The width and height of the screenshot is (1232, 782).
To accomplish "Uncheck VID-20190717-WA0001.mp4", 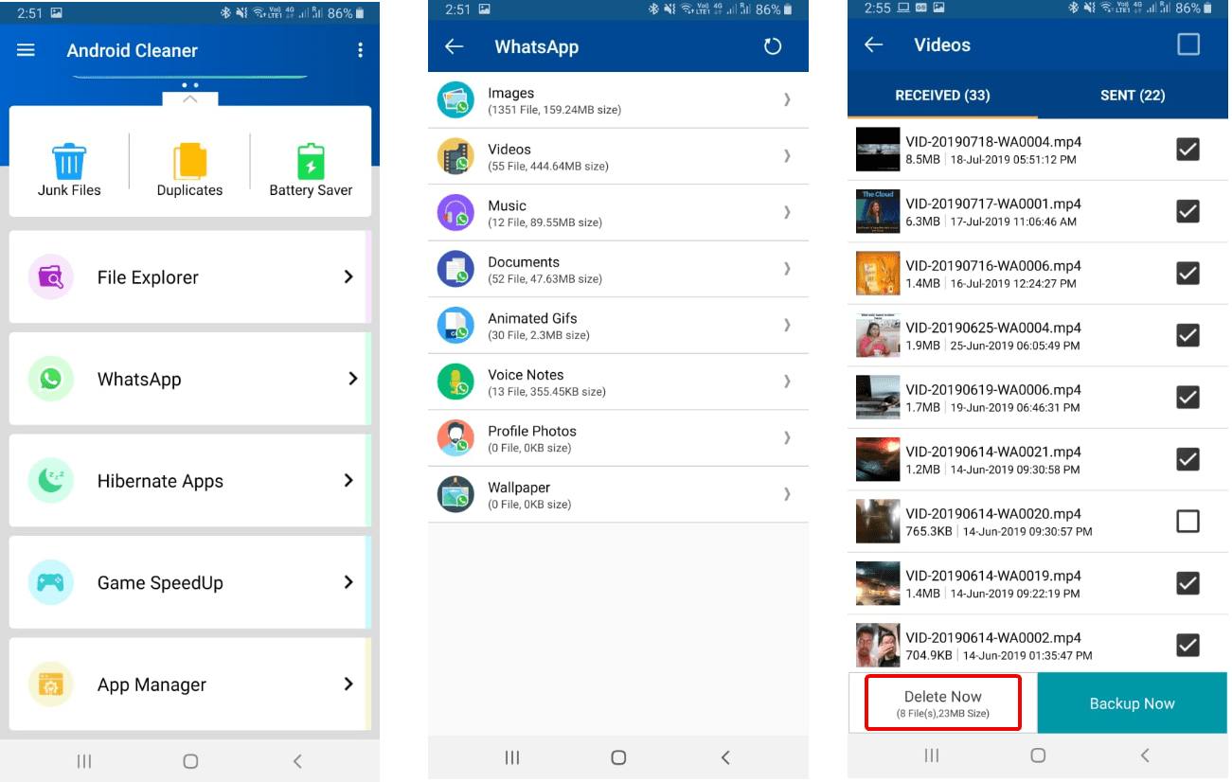I will coord(1187,211).
